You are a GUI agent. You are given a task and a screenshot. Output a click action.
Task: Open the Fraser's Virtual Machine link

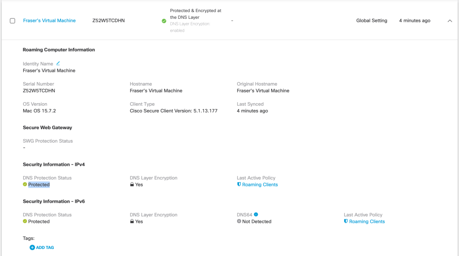tap(49, 21)
